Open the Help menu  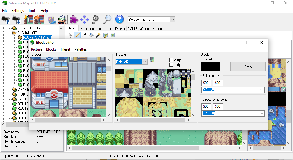[44, 10]
